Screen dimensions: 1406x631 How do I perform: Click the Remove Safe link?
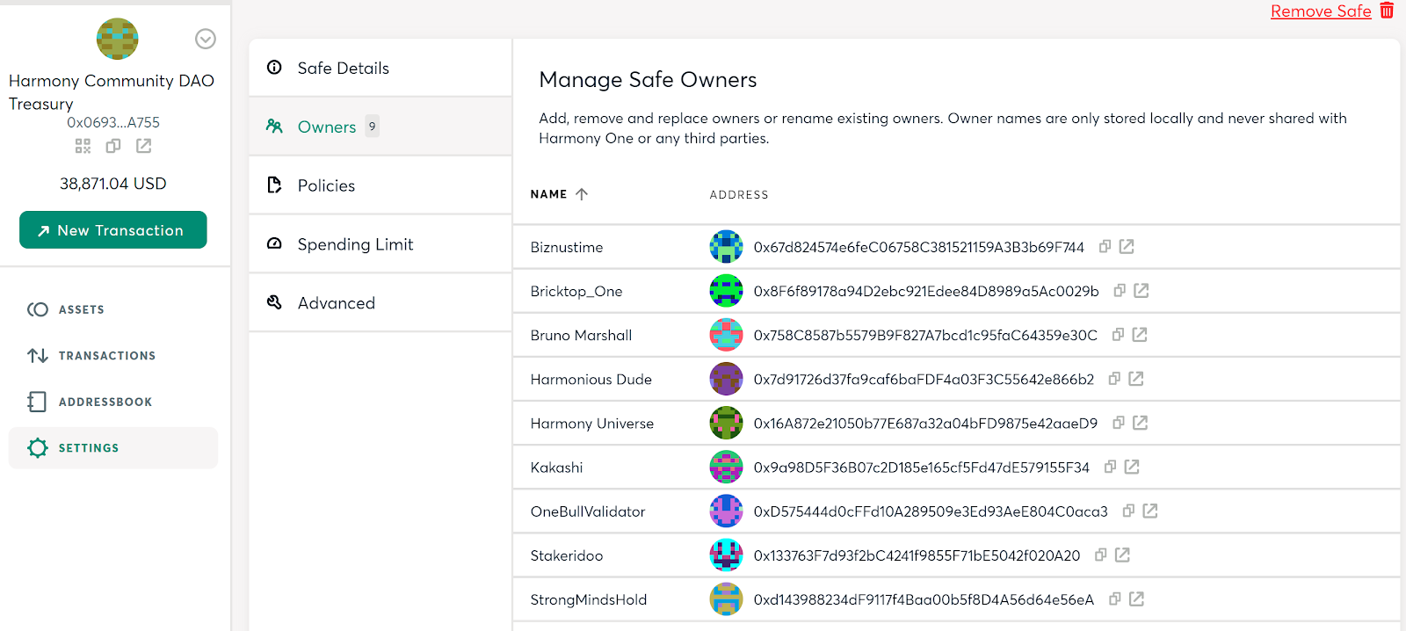pyautogui.click(x=1320, y=11)
